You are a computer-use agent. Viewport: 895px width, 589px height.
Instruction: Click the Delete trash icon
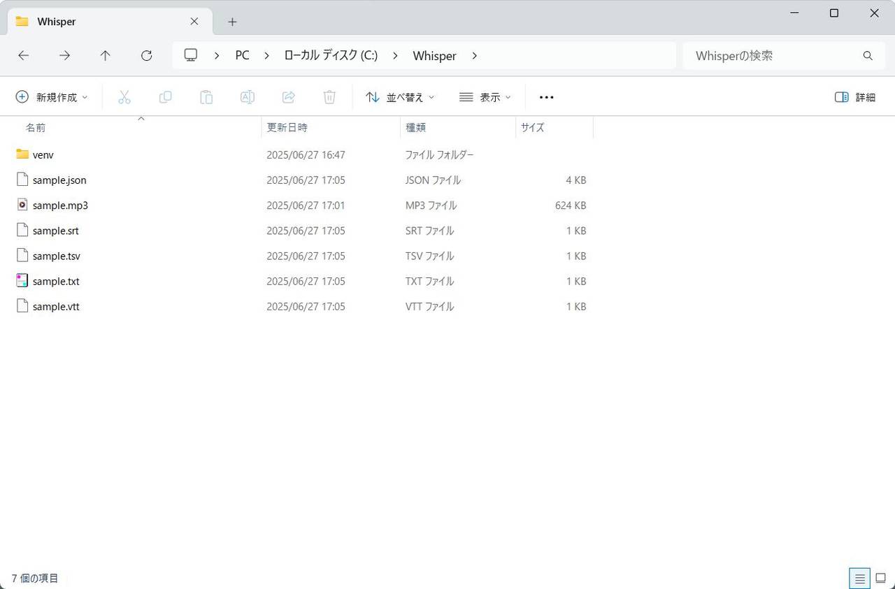(329, 97)
